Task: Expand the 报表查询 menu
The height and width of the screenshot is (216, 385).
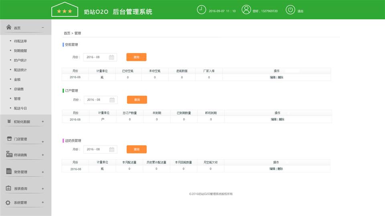Action: coord(43,188)
